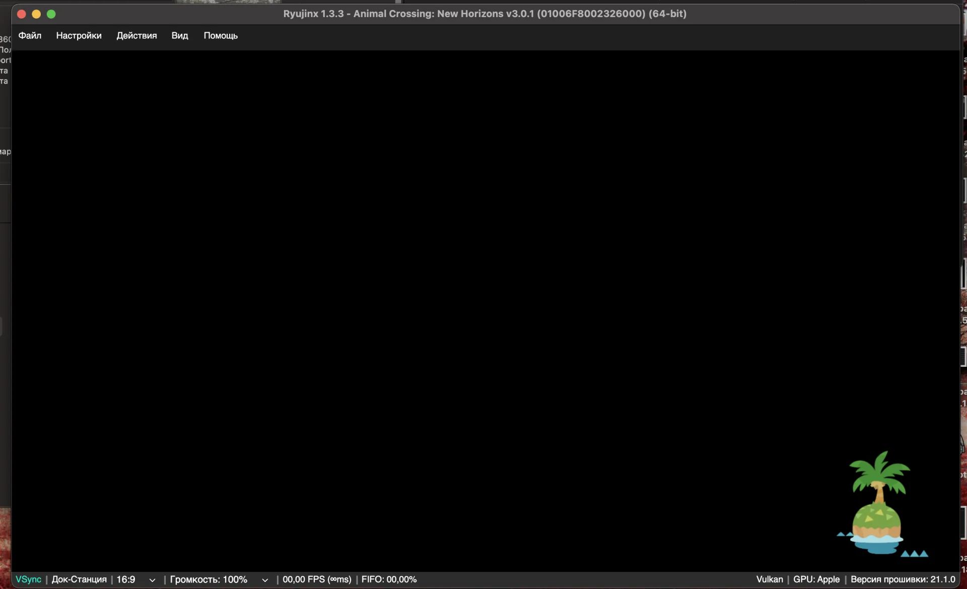Close the Ryujinx window with red button
This screenshot has height=589, width=967.
click(x=21, y=14)
